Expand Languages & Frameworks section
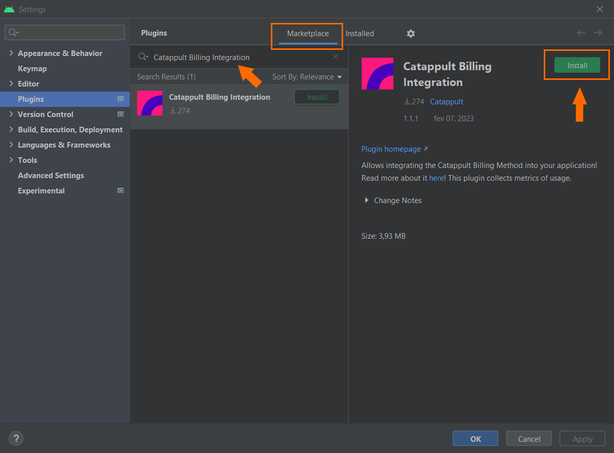Image resolution: width=614 pixels, height=453 pixels. point(11,145)
